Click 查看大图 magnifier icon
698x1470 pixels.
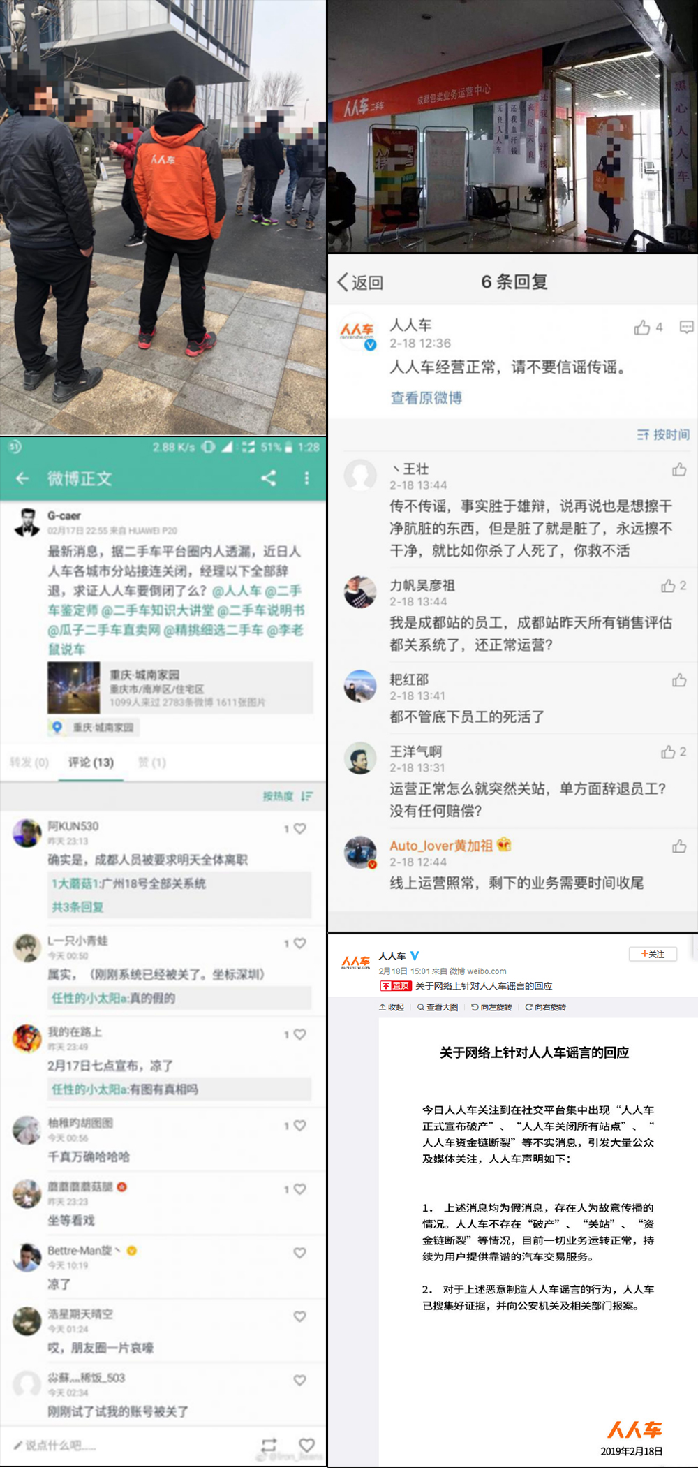(421, 1007)
